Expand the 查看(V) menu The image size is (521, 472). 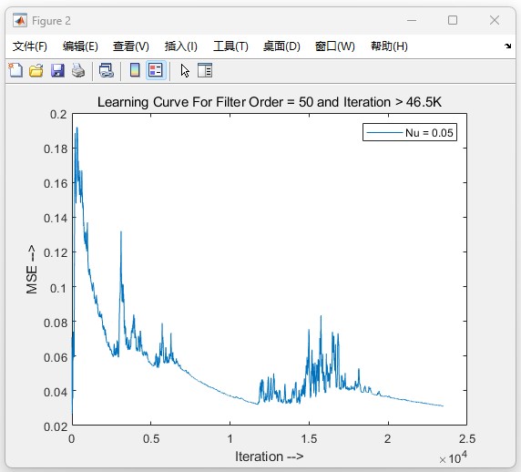click(131, 46)
